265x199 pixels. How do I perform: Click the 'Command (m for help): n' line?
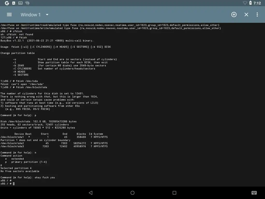(18, 152)
